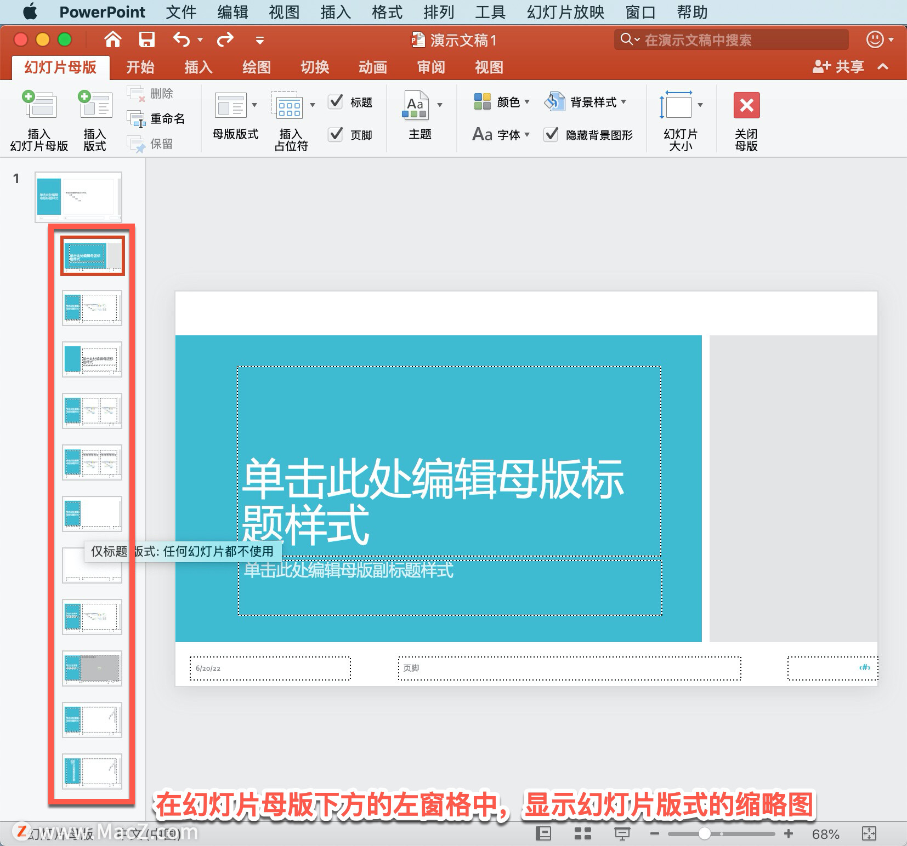907x846 pixels.
Task: Zoom out with the minus button
Action: click(x=655, y=833)
